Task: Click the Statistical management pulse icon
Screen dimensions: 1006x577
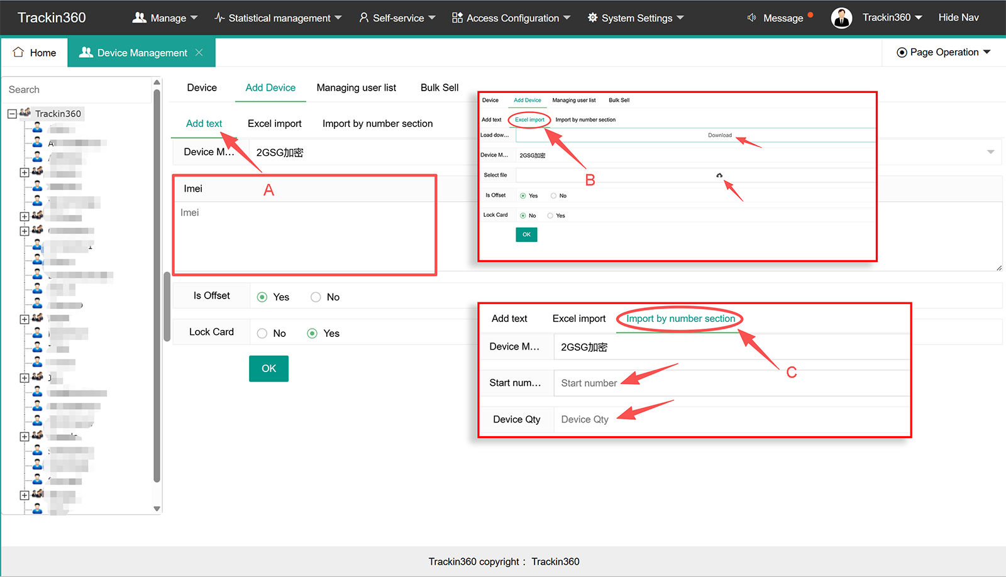Action: point(219,18)
